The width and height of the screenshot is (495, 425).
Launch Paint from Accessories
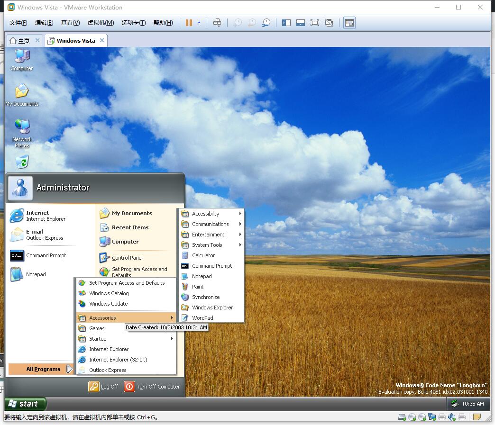[211, 287]
